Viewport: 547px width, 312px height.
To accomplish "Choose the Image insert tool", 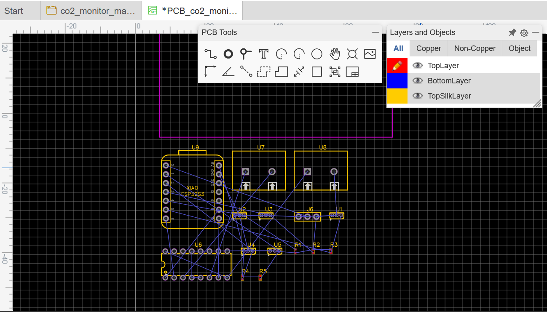I will click(370, 54).
